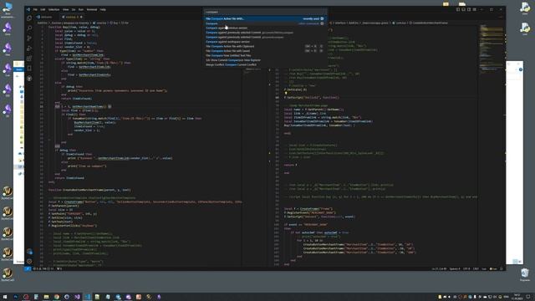
Task: Open the Search view in the activity bar
Action: [x=29, y=28]
